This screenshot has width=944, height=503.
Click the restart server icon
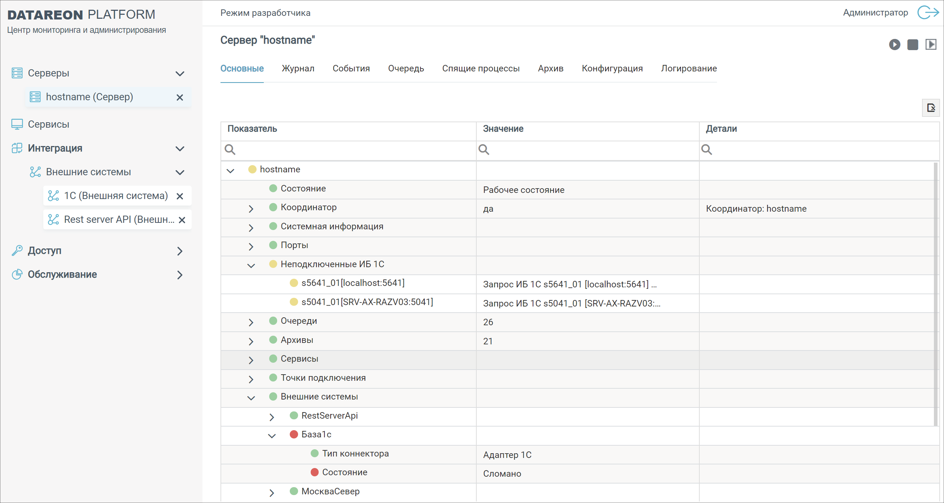pyautogui.click(x=930, y=45)
